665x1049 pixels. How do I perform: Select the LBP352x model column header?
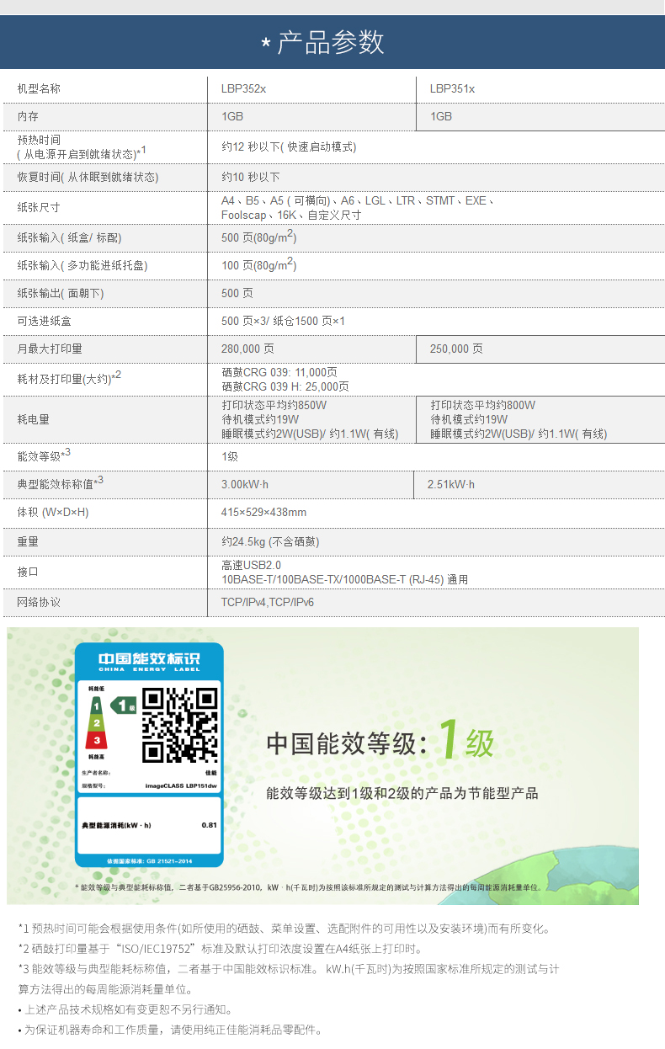coord(243,88)
